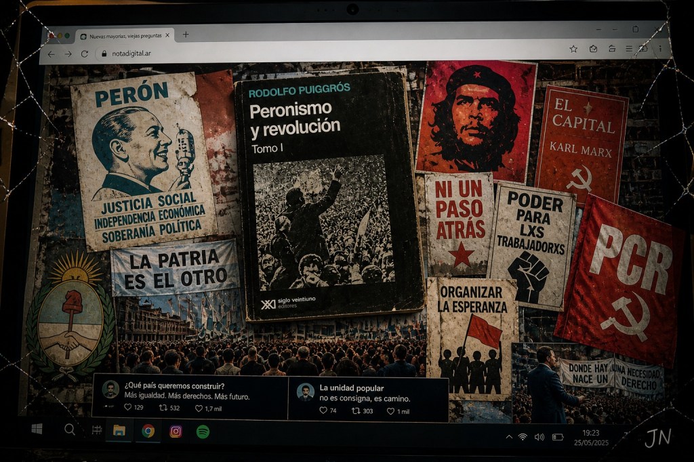Screen dimensions: 694x462
Task: Click 'no es consigna, es camino.' text
Action: [x=365, y=398]
